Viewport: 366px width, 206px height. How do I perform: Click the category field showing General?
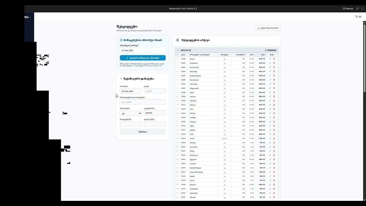pyautogui.click(x=155, y=113)
